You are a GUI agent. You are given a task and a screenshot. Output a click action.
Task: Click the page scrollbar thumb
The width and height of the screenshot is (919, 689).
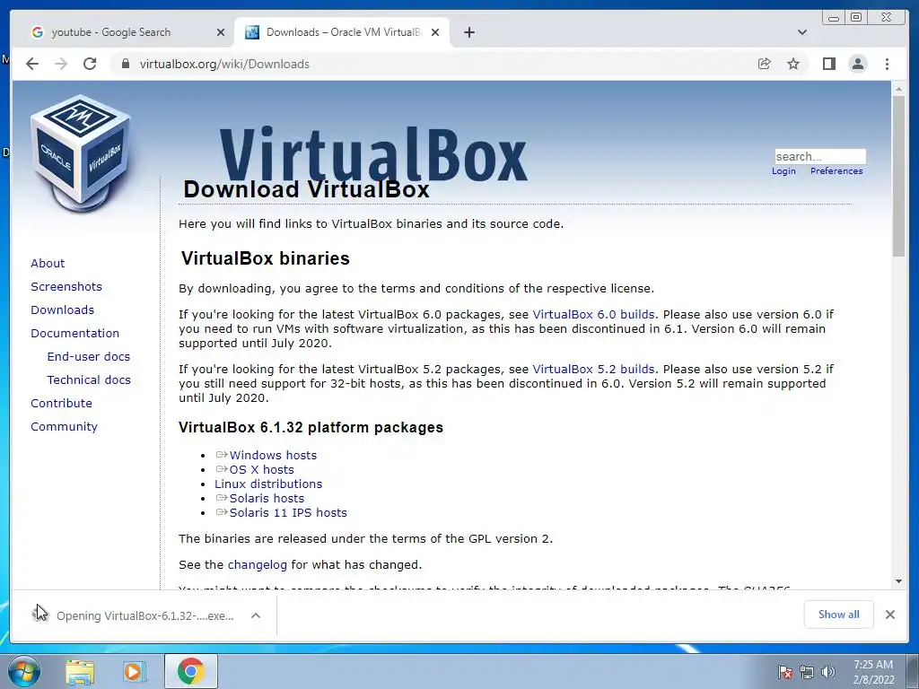(x=898, y=176)
